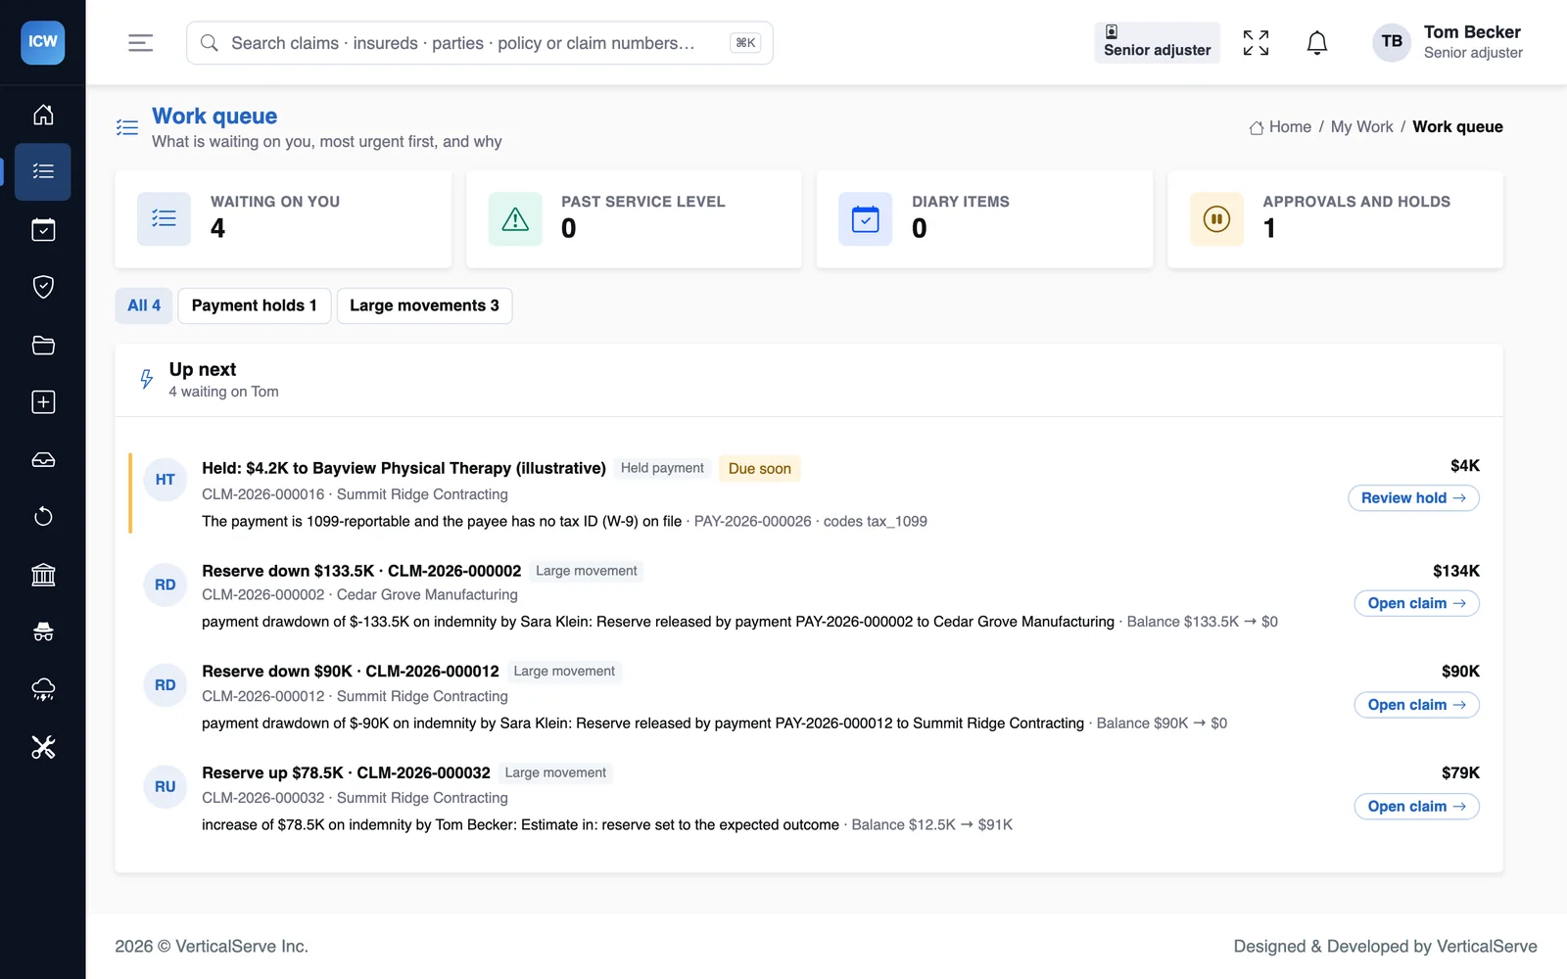Open the folder icon in sidebar
The height and width of the screenshot is (979, 1567).
tap(43, 345)
